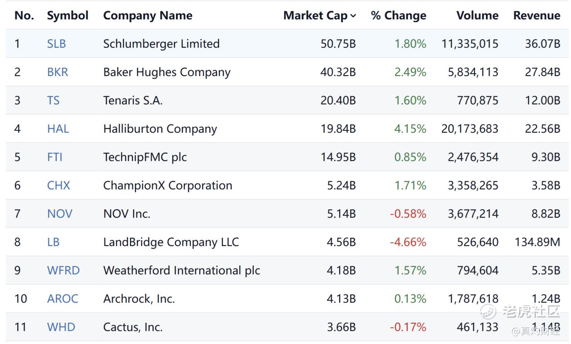Select the WFRD ticker link
The image size is (571, 344).
(x=63, y=270)
